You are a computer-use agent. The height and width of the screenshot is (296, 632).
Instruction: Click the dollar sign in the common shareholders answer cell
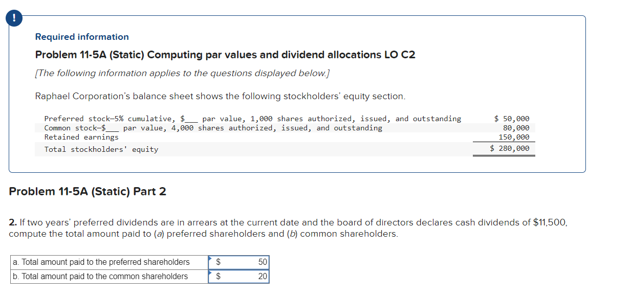(x=218, y=276)
